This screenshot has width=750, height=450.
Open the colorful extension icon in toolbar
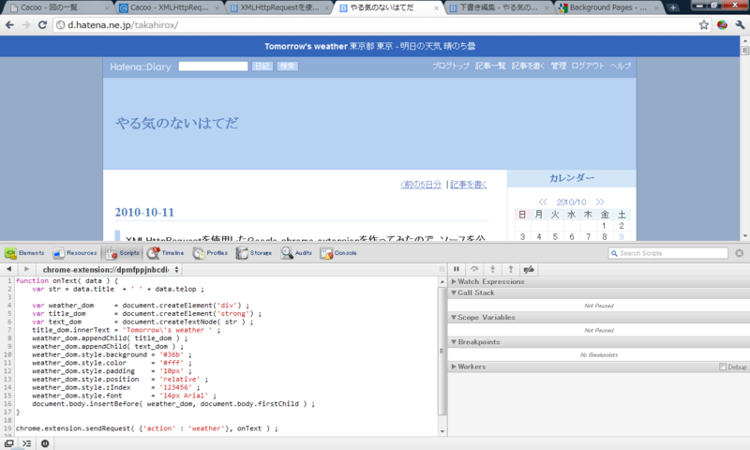coord(722,25)
